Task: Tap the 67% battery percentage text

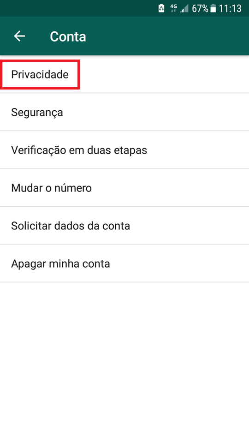Action: [x=200, y=9]
